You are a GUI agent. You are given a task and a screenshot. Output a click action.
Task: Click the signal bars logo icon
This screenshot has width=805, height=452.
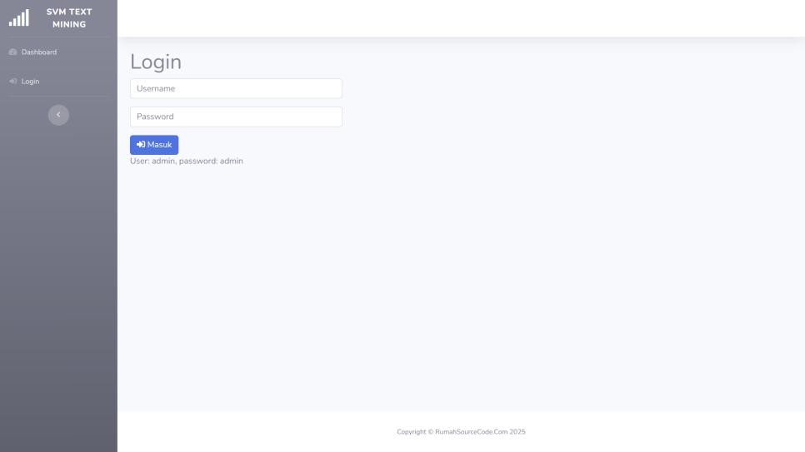tap(19, 17)
